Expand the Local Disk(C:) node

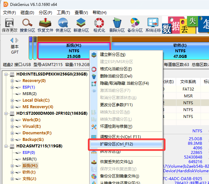coord(12,100)
